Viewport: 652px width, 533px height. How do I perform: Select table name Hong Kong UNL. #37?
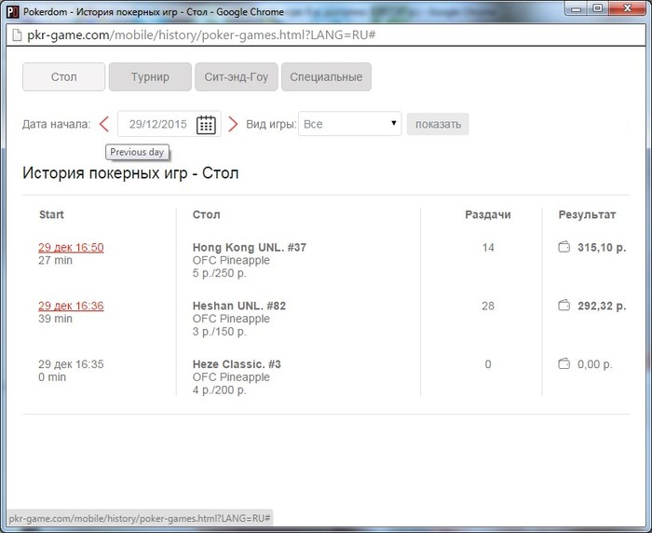pyautogui.click(x=250, y=248)
